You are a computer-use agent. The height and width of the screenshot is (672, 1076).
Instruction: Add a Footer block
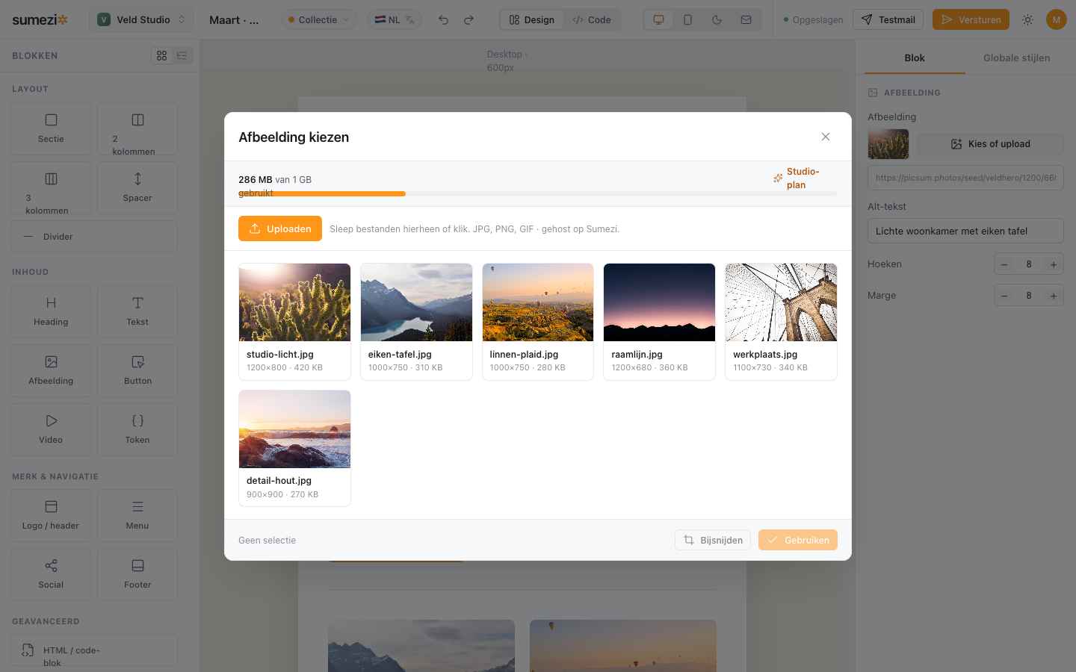pyautogui.click(x=137, y=574)
